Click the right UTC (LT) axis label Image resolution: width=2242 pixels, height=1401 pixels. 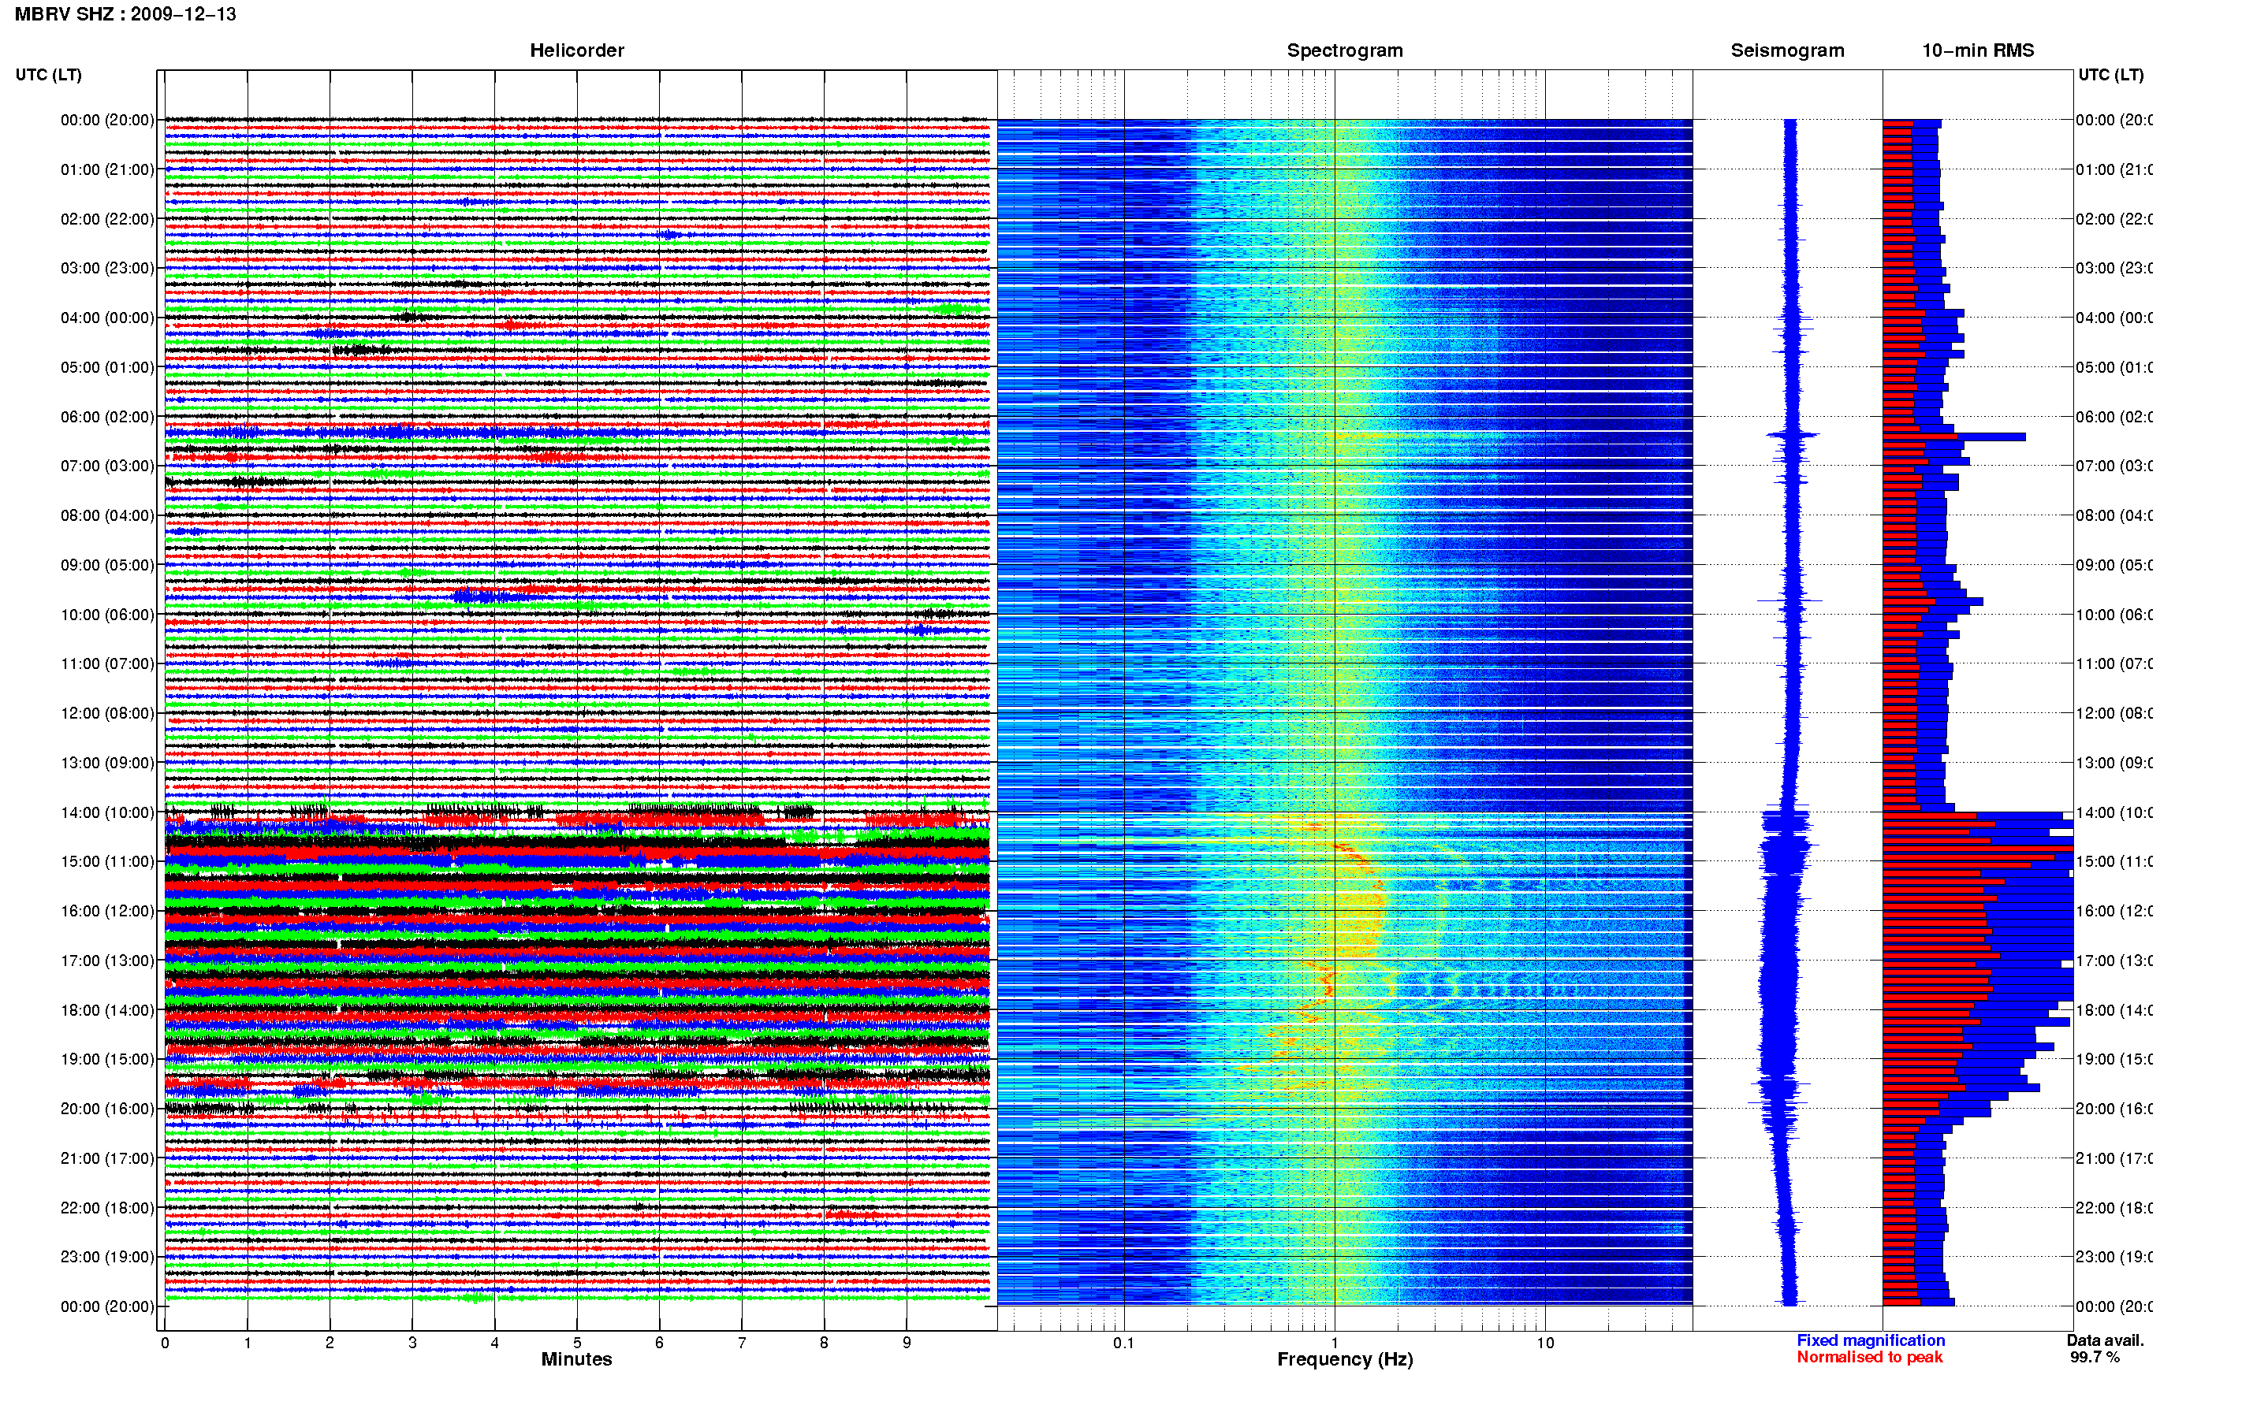(2110, 74)
